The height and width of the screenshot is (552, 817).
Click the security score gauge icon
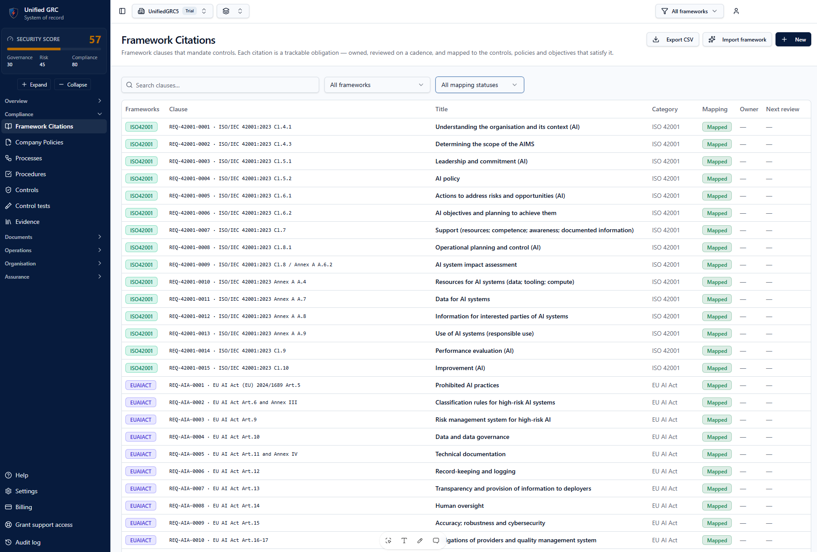click(10, 39)
